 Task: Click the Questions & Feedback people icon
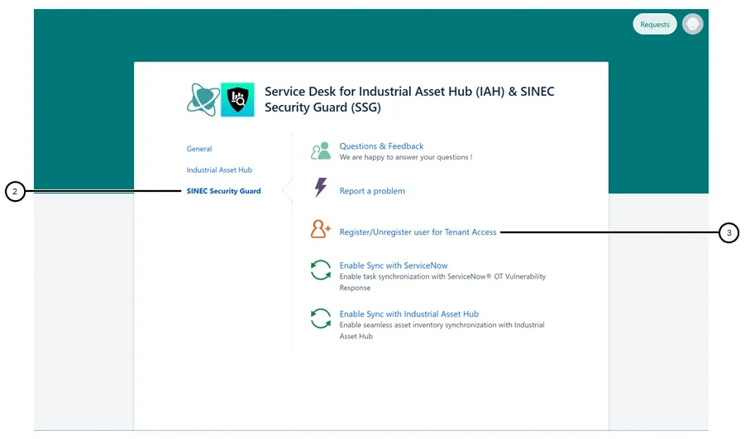click(x=321, y=150)
